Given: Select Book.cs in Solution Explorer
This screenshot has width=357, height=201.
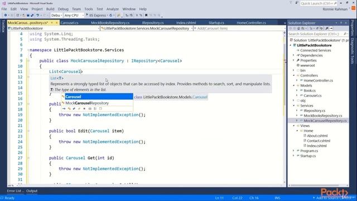Looking at the screenshot, I should (310, 90).
